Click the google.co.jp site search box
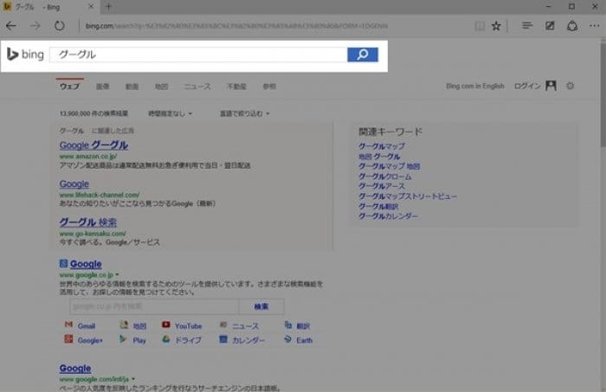 coord(154,306)
